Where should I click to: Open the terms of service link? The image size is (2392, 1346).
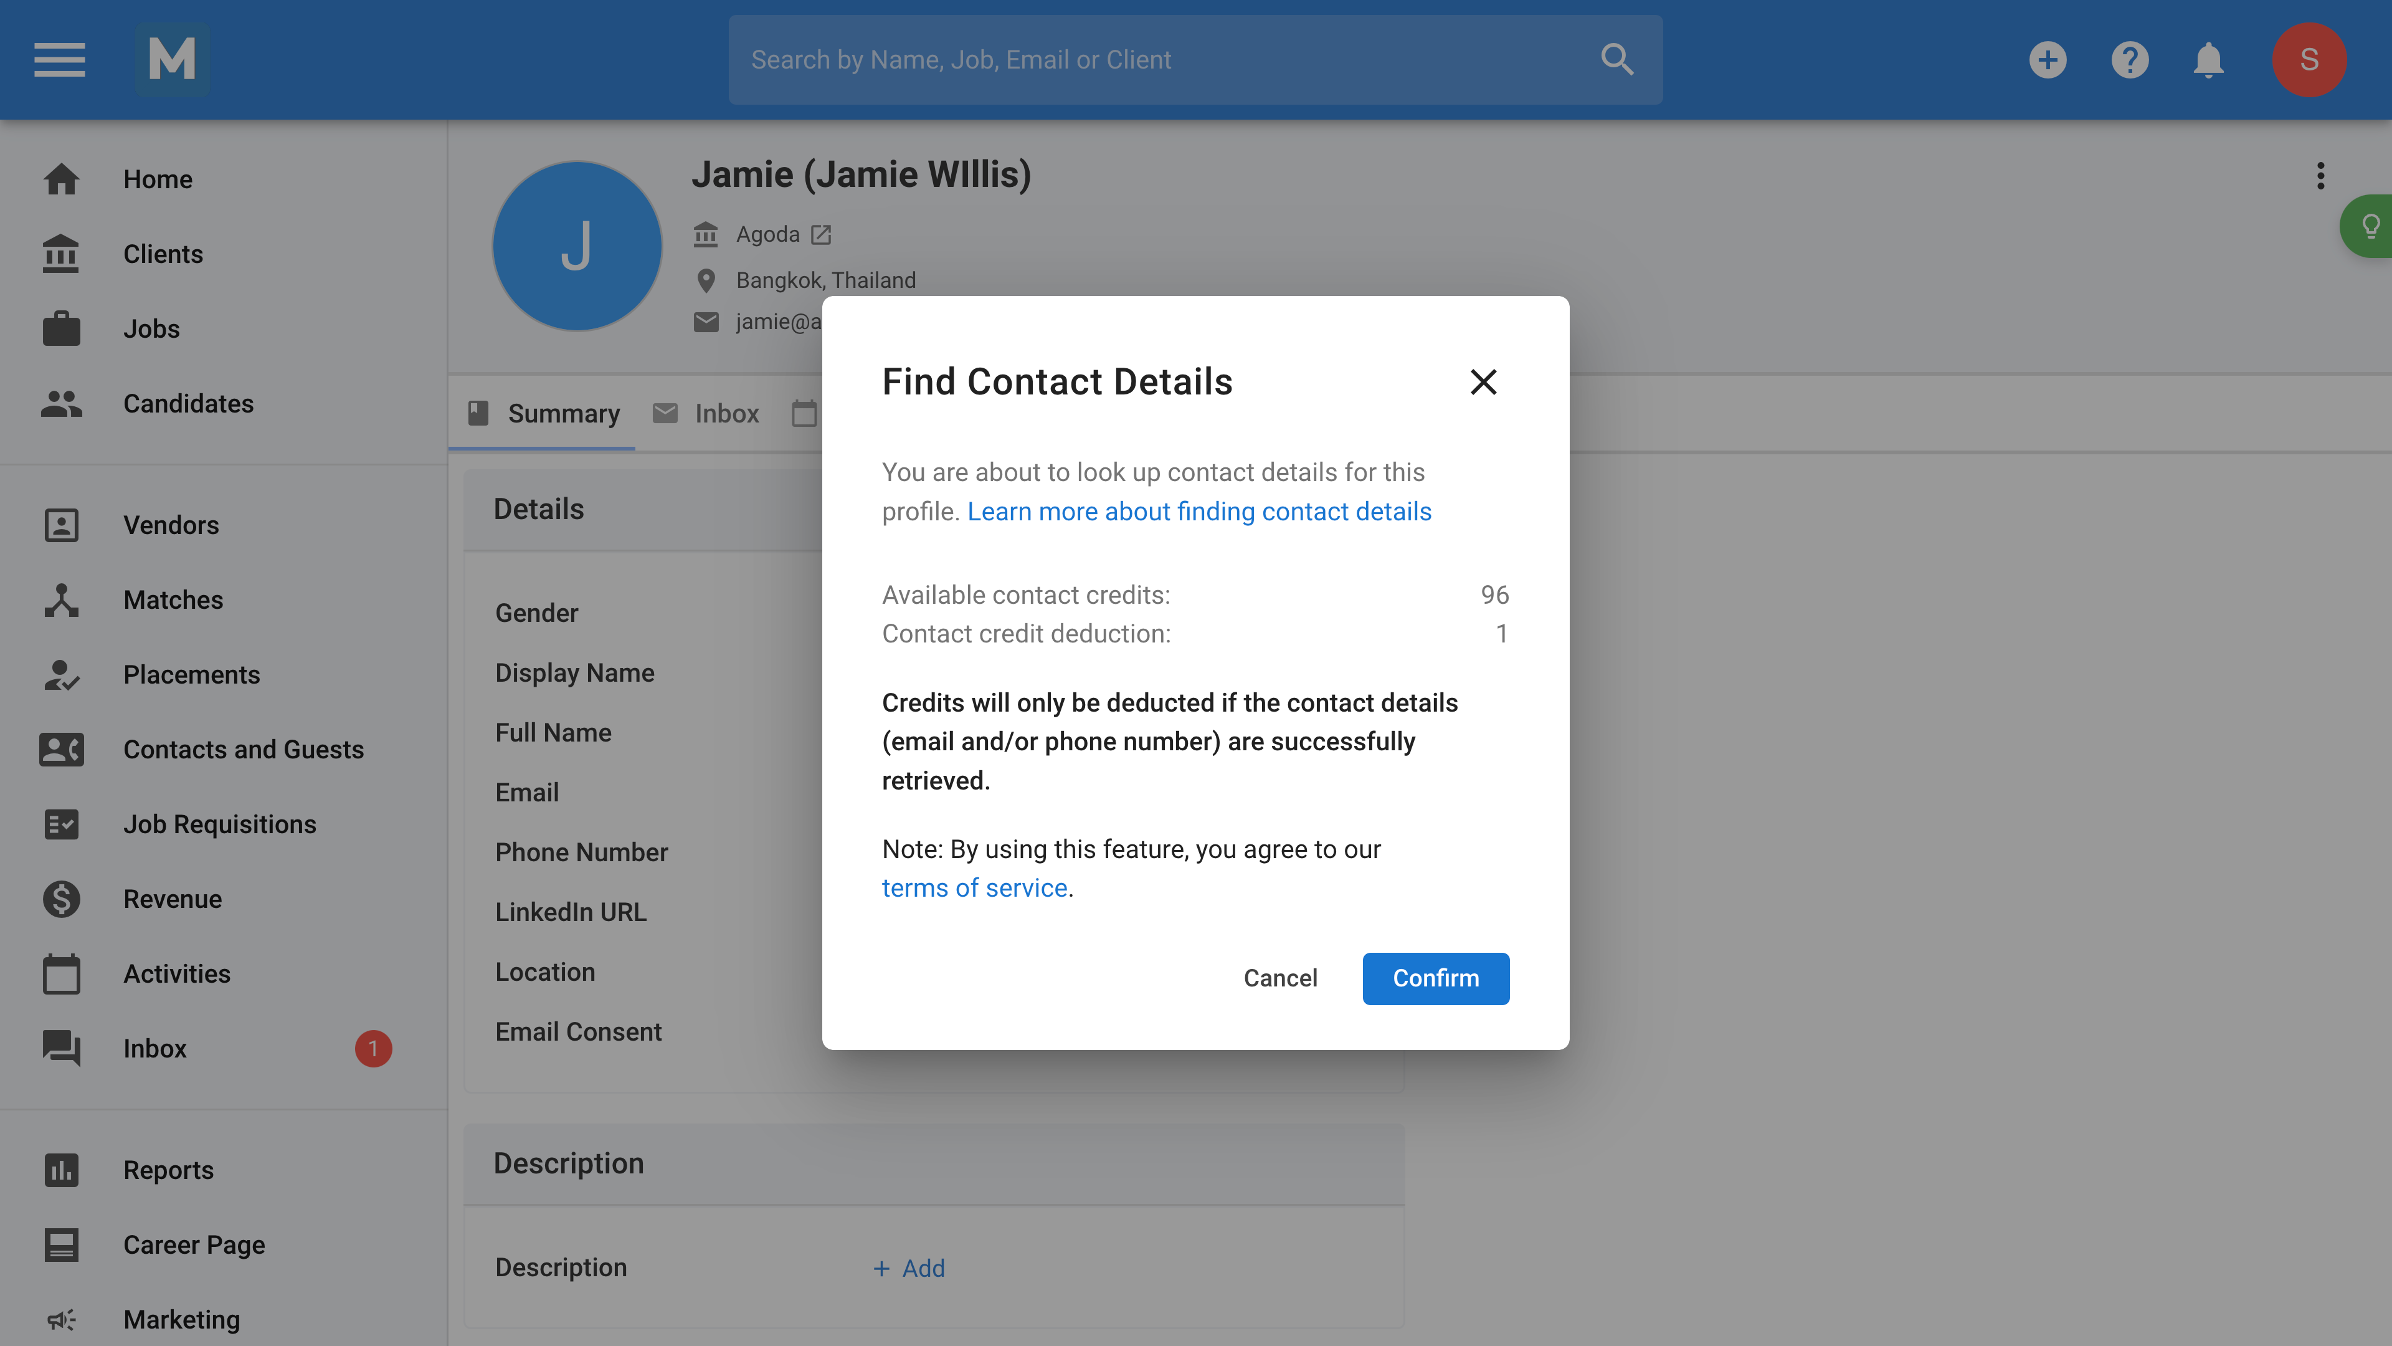[x=974, y=887]
